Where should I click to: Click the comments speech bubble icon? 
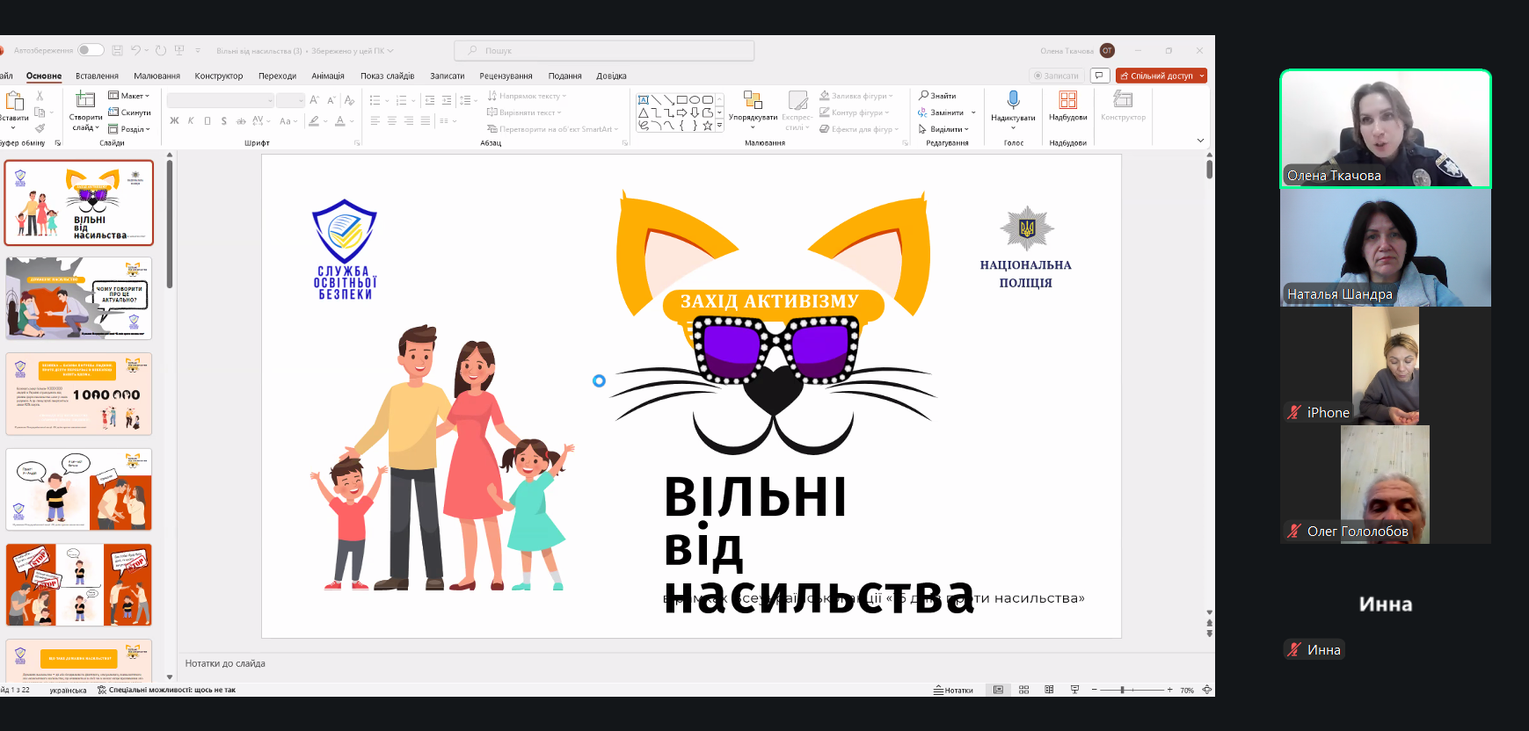[x=1099, y=76]
